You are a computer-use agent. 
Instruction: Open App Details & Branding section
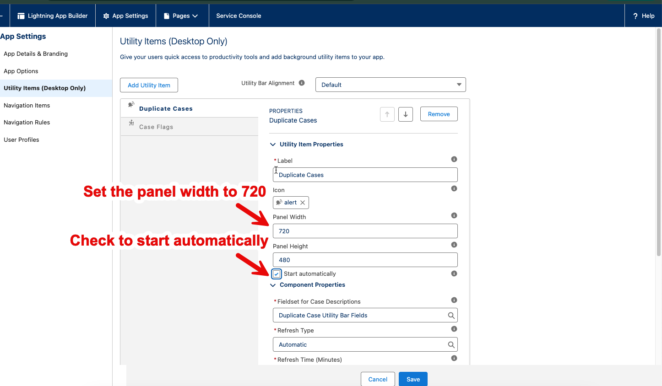click(36, 54)
